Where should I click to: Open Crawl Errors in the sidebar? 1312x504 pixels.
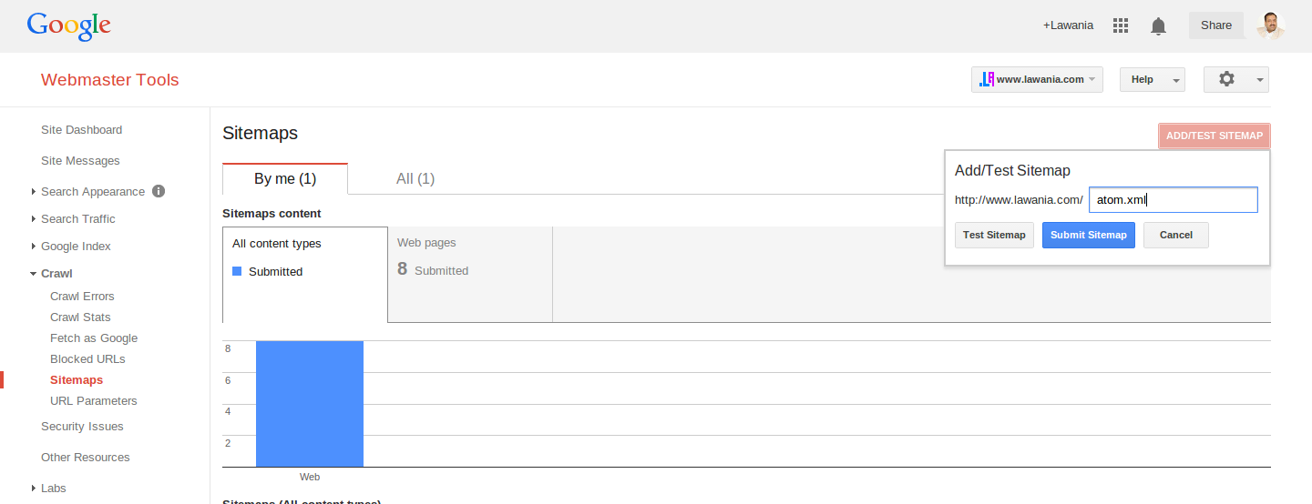pyautogui.click(x=82, y=296)
